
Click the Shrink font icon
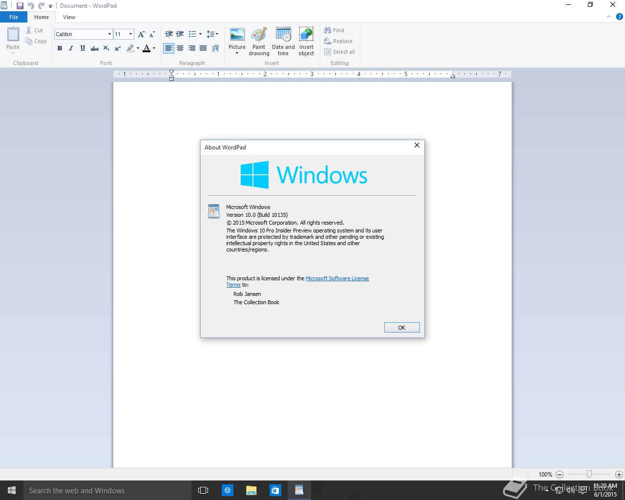[x=152, y=34]
